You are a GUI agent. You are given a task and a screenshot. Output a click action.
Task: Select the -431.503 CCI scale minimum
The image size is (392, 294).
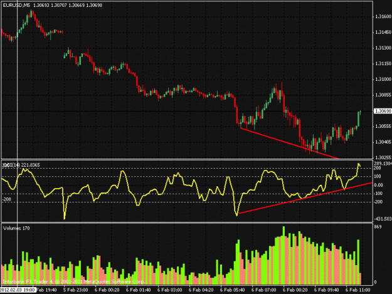[x=383, y=219]
